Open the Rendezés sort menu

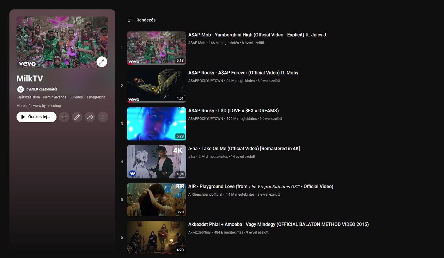pos(146,20)
